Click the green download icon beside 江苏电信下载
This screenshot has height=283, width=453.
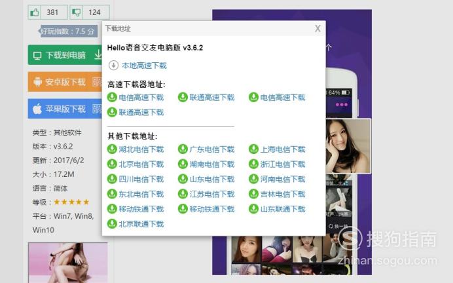tap(183, 194)
